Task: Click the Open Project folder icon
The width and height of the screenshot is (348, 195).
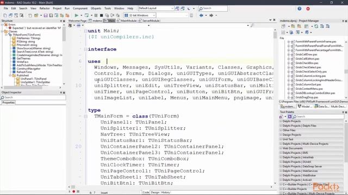Action: pyautogui.click(x=36, y=16)
